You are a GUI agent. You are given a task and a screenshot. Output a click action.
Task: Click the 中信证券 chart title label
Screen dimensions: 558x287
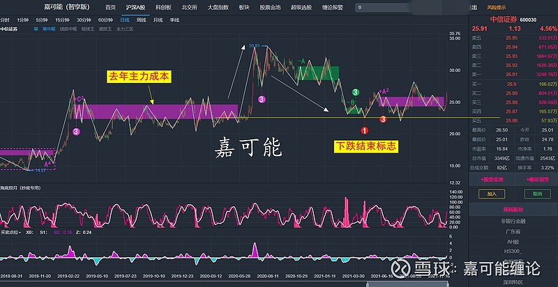[8, 29]
